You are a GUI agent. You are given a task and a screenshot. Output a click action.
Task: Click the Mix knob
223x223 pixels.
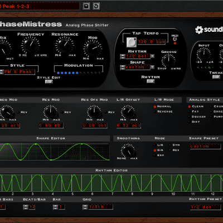tap(3, 49)
